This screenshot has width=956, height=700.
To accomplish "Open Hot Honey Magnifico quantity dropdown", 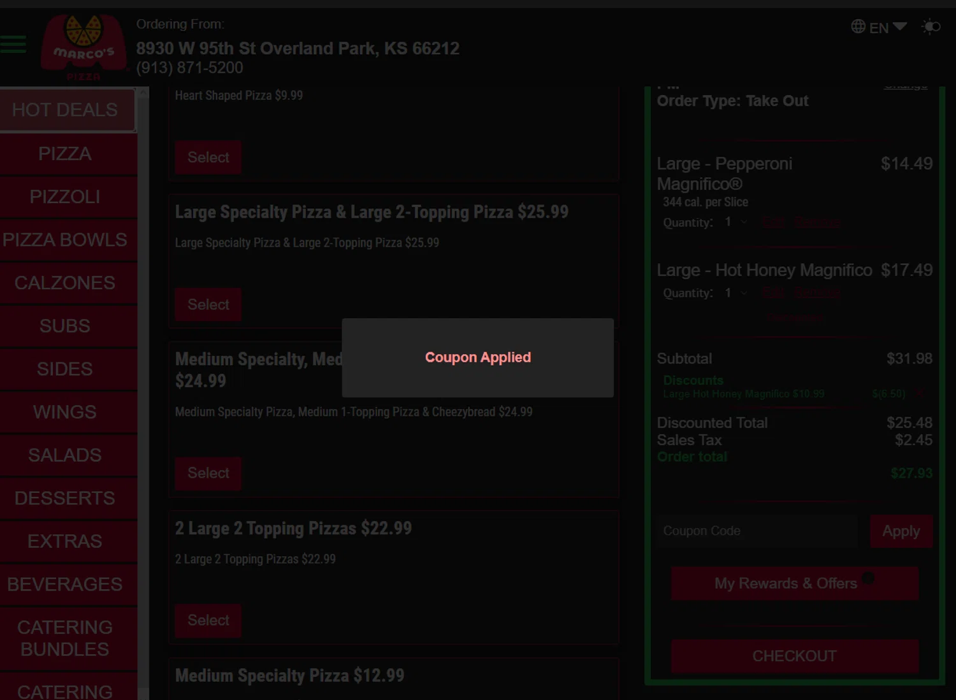I will [736, 293].
